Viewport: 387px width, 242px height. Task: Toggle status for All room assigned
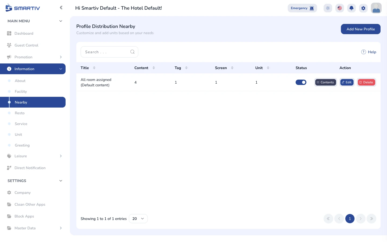tap(301, 82)
